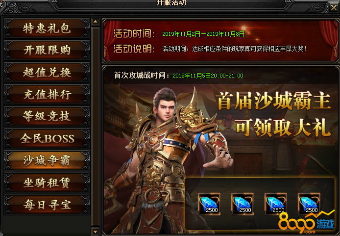Select the 全民BOSS tab
The height and width of the screenshot is (236, 340).
coord(47,138)
